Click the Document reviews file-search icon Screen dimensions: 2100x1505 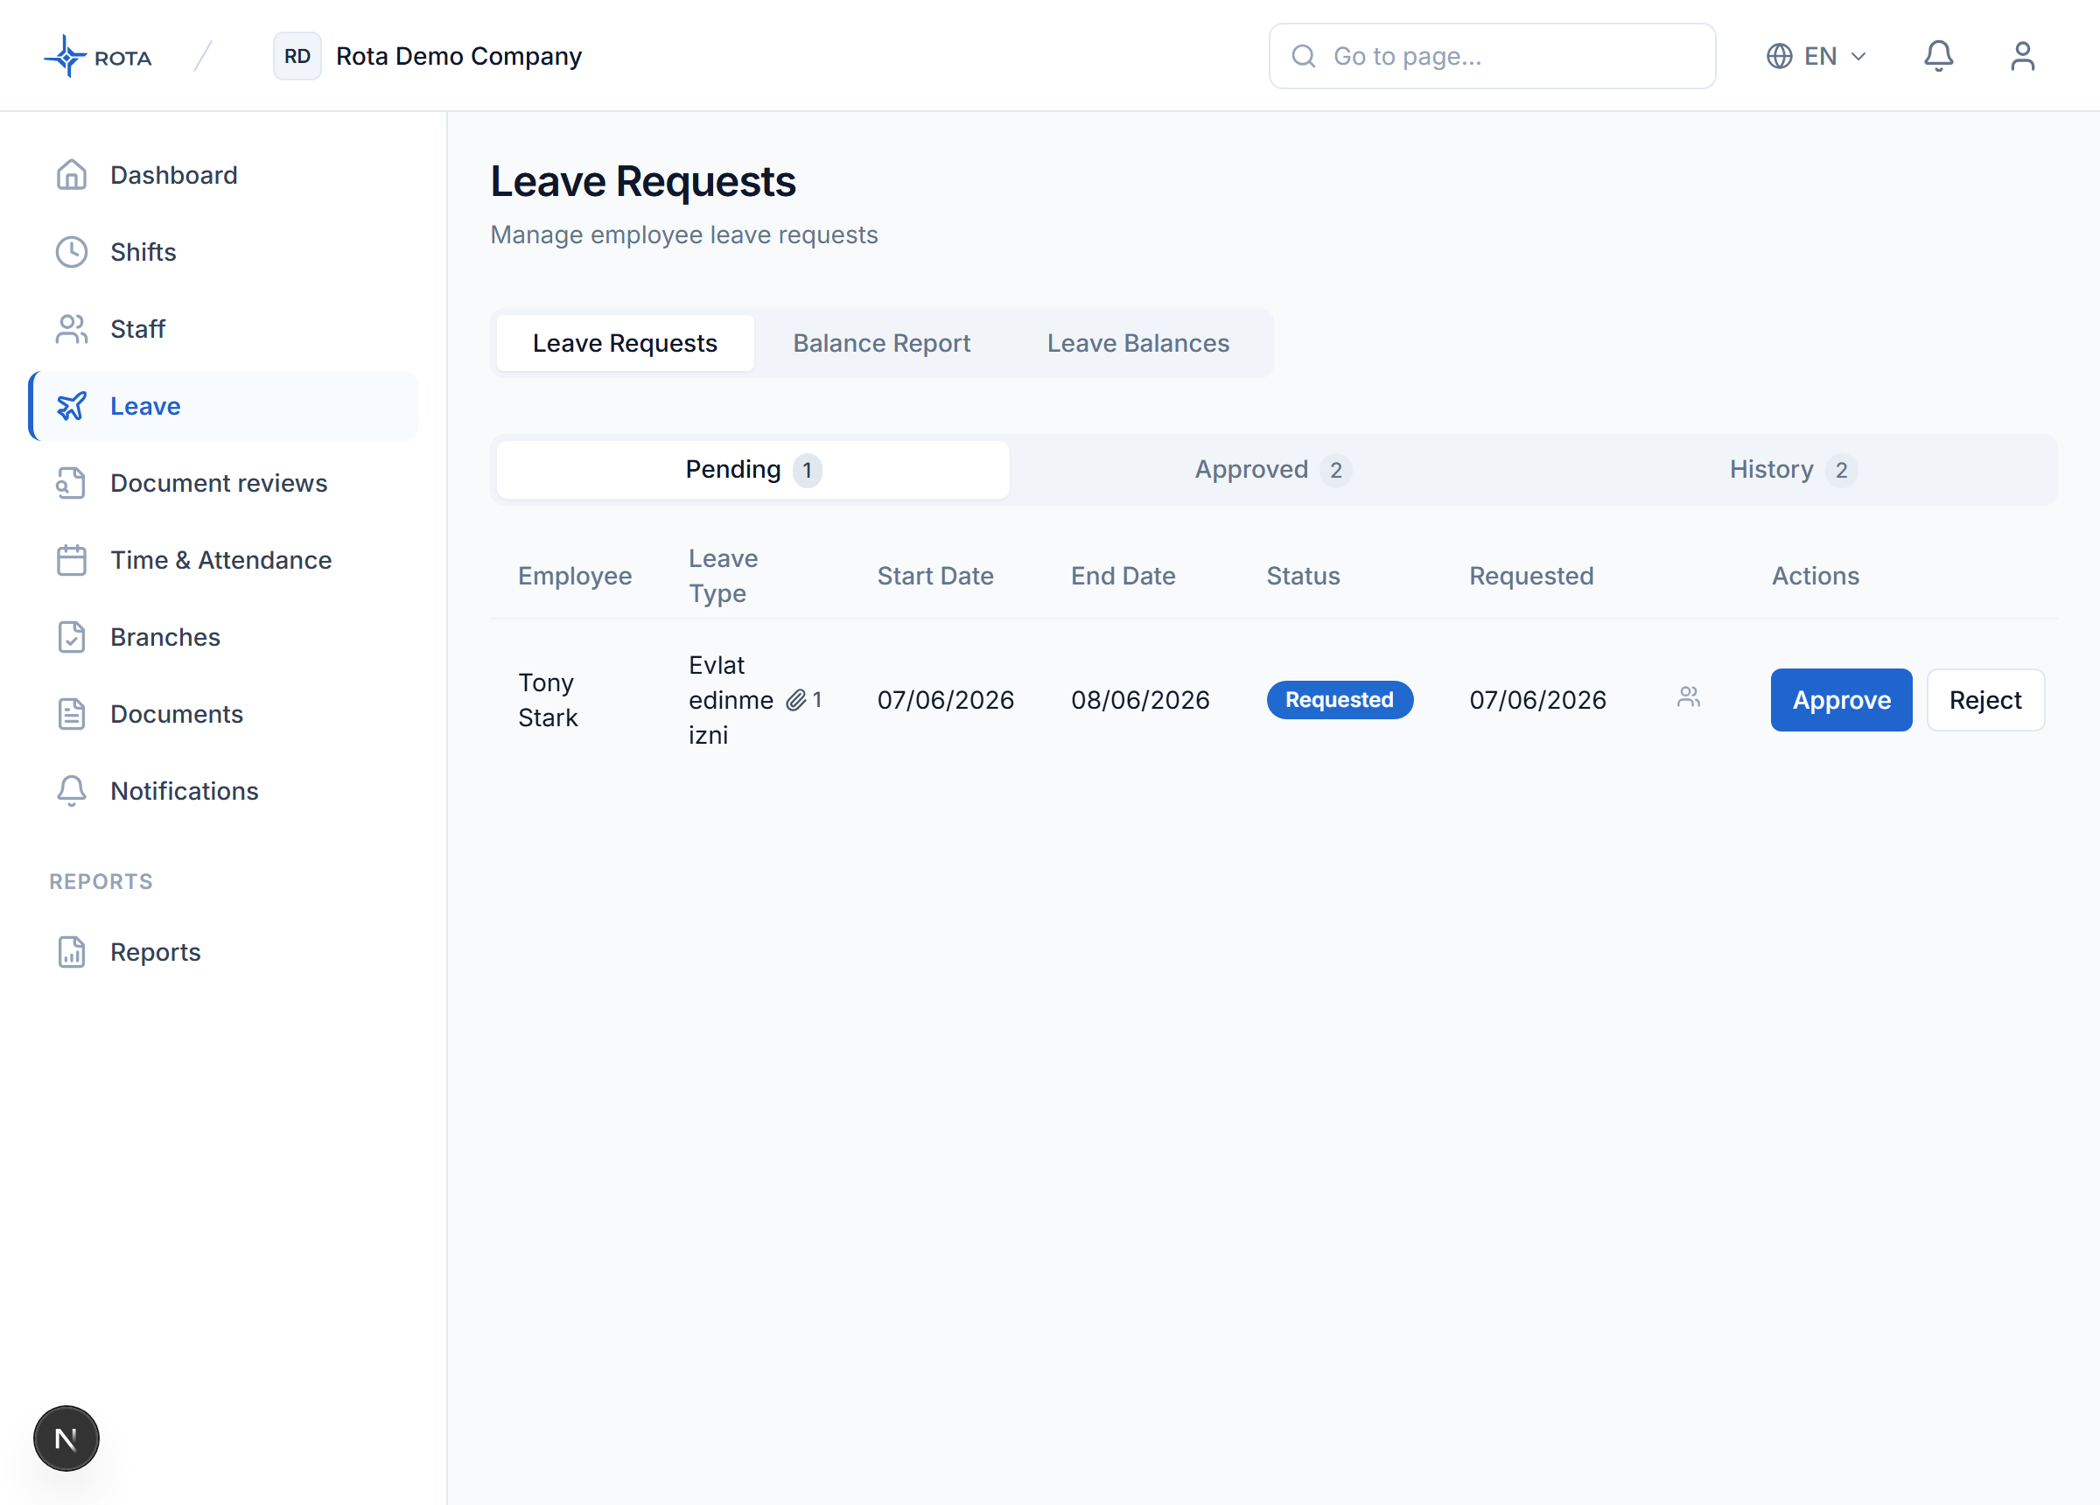click(71, 482)
